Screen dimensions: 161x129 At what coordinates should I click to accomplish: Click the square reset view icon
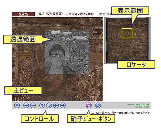[x=17, y=105]
